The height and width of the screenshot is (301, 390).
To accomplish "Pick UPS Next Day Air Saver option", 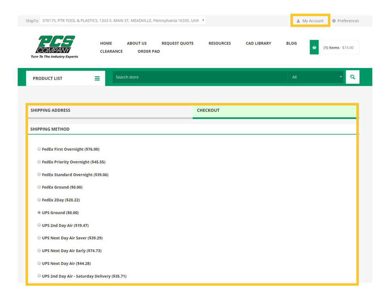I will (x=39, y=238).
